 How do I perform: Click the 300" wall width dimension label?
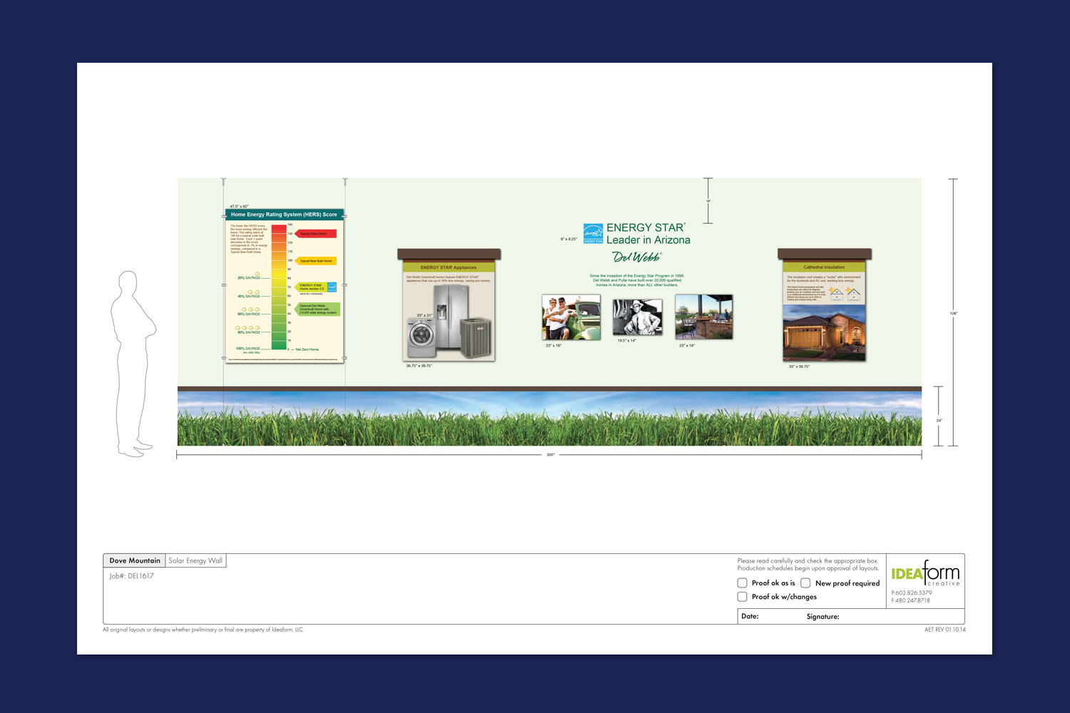click(x=550, y=455)
